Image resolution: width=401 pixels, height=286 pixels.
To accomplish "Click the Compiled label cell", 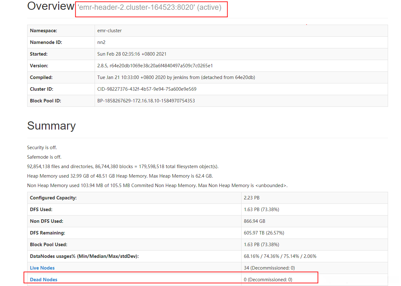I will pos(61,77).
